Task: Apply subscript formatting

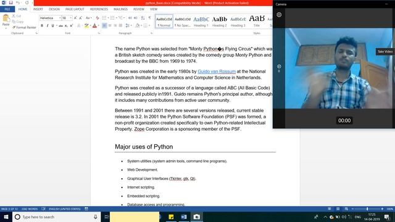Action: click(x=66, y=26)
